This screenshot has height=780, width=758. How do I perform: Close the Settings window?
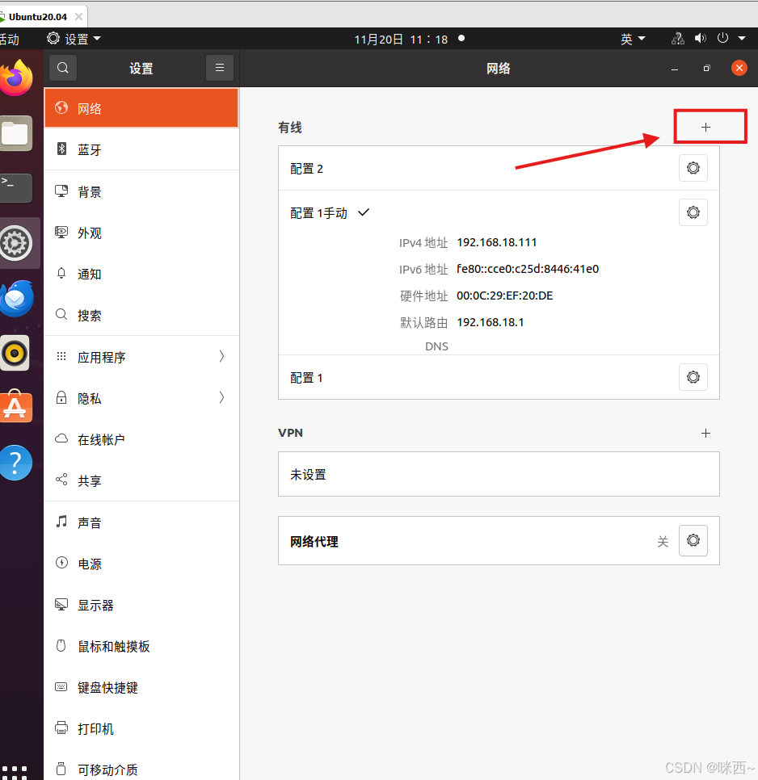pos(739,68)
